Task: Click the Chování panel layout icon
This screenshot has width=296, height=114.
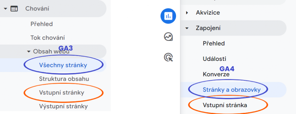Action: tap(14, 9)
